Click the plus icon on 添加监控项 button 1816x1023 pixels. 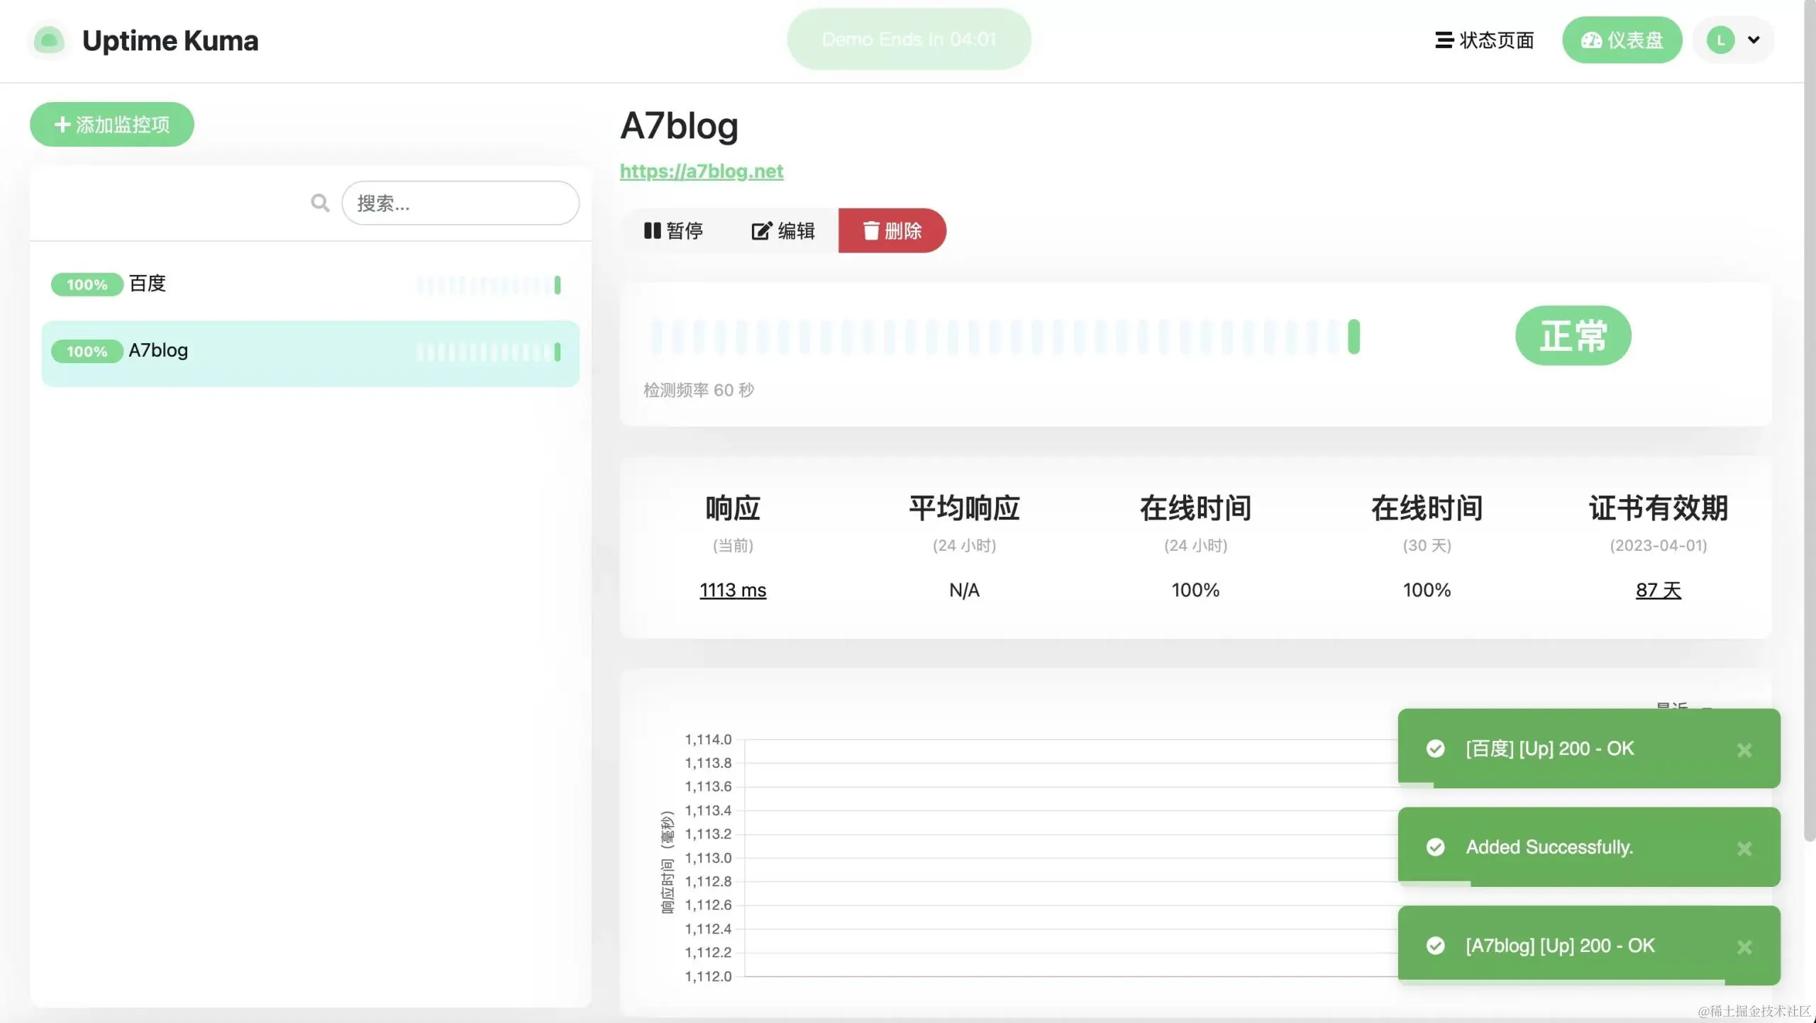tap(62, 124)
